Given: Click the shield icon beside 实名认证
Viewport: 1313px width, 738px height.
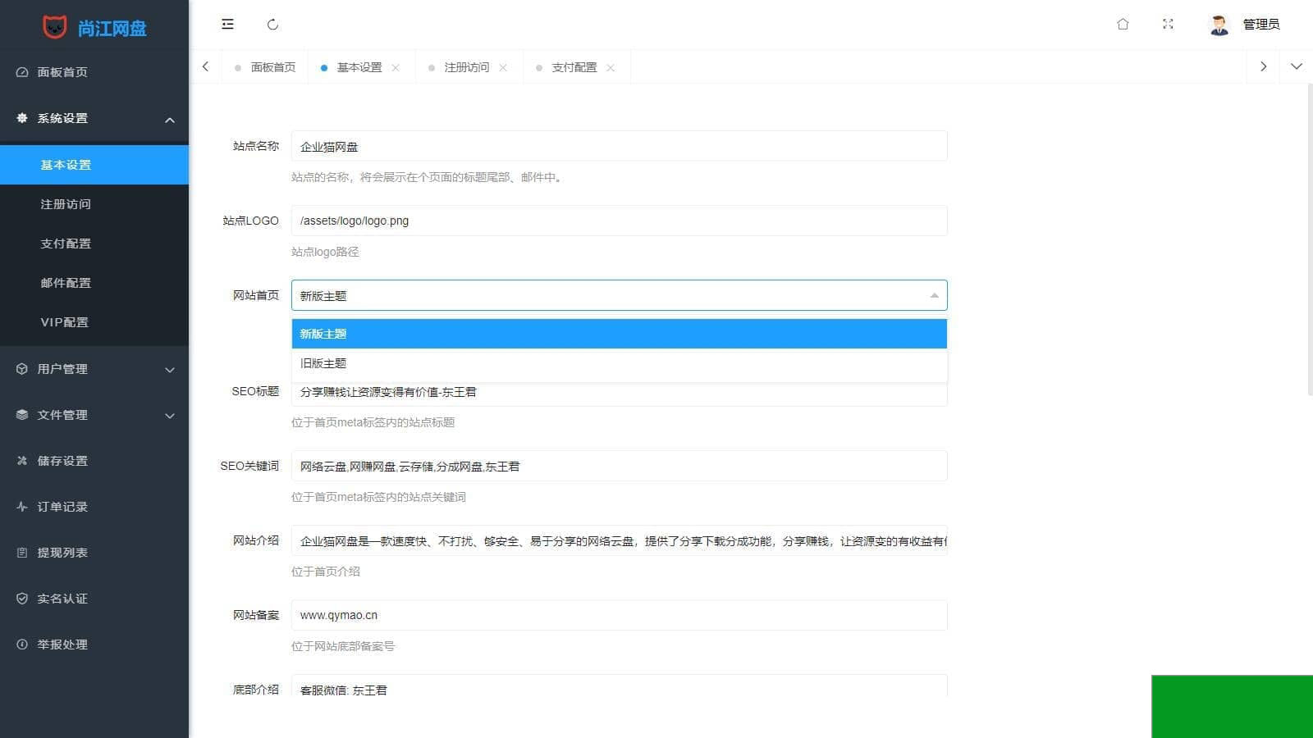Looking at the screenshot, I should (22, 599).
